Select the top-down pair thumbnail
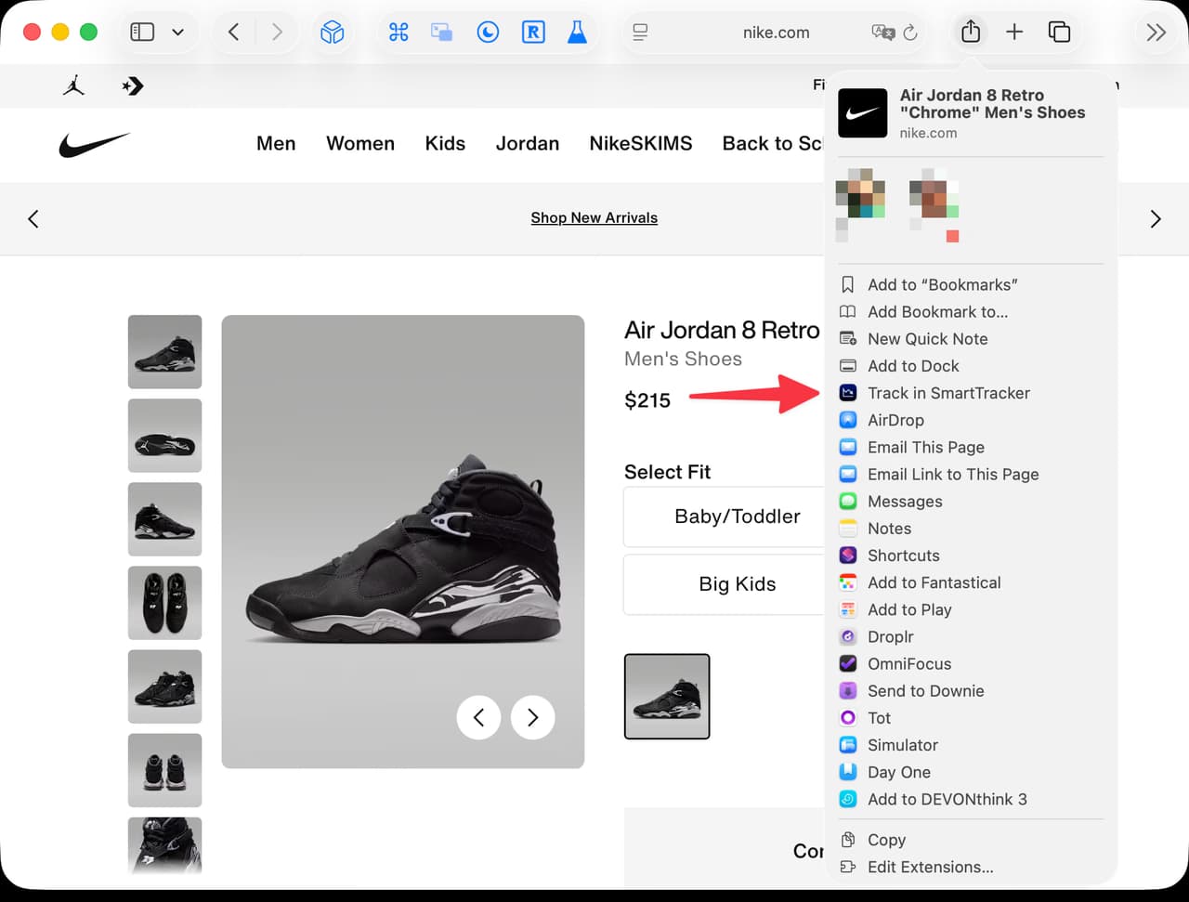Image resolution: width=1189 pixels, height=902 pixels. (x=164, y=603)
